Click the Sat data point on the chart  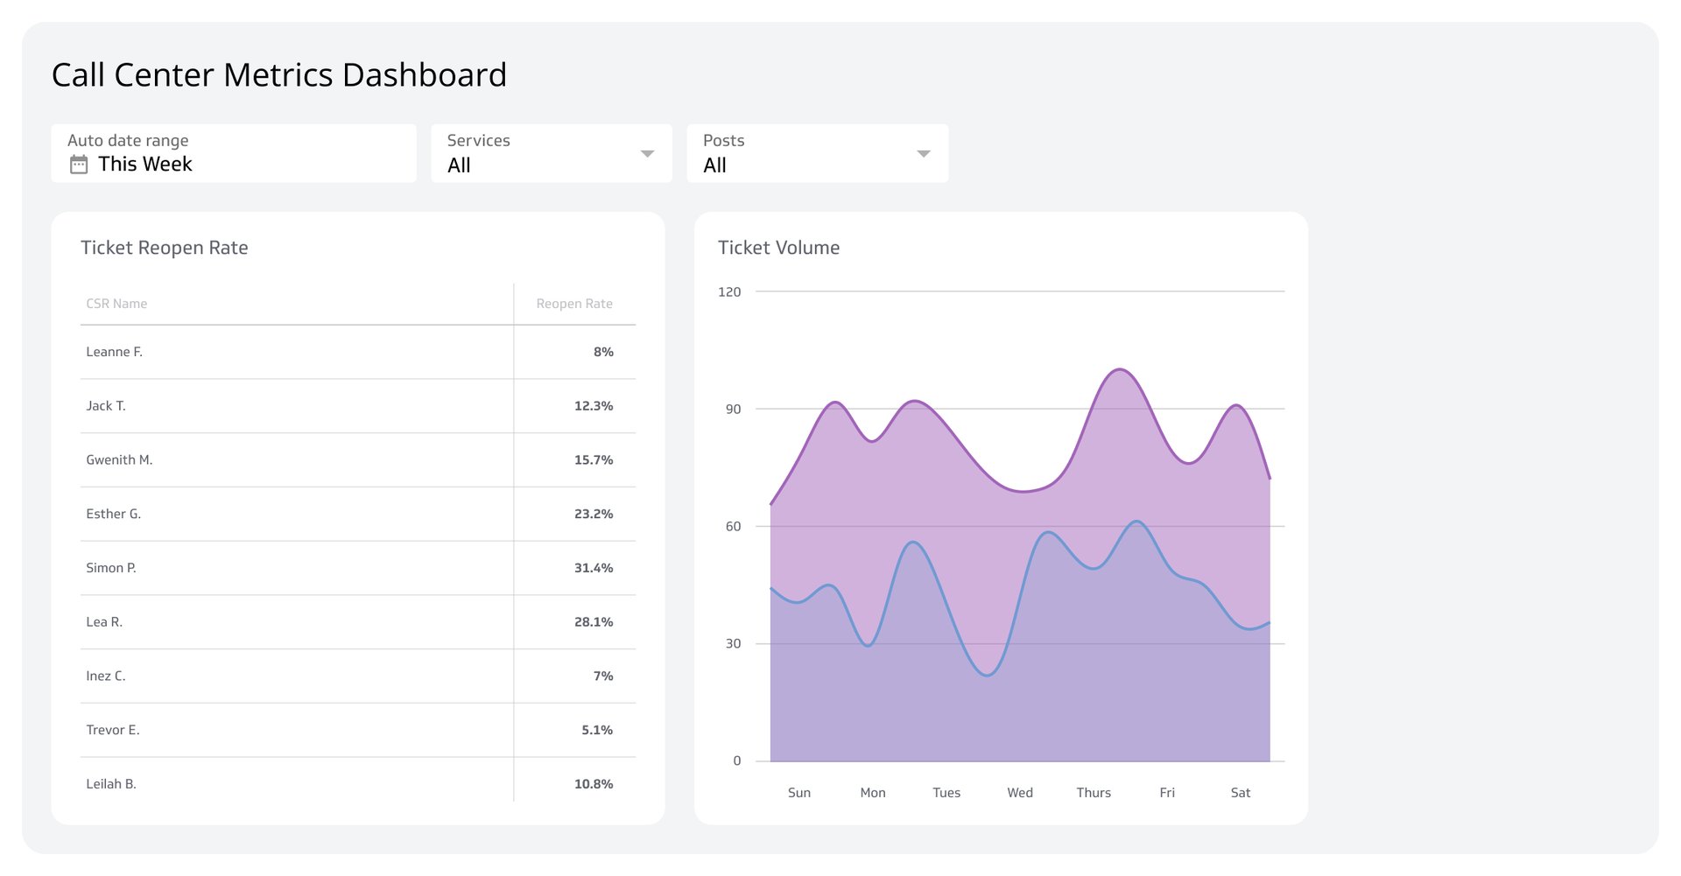(x=1240, y=407)
